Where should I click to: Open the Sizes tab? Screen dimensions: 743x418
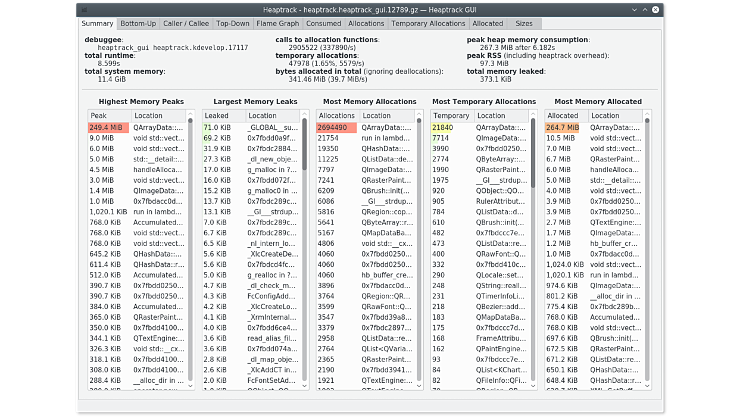coord(524,23)
